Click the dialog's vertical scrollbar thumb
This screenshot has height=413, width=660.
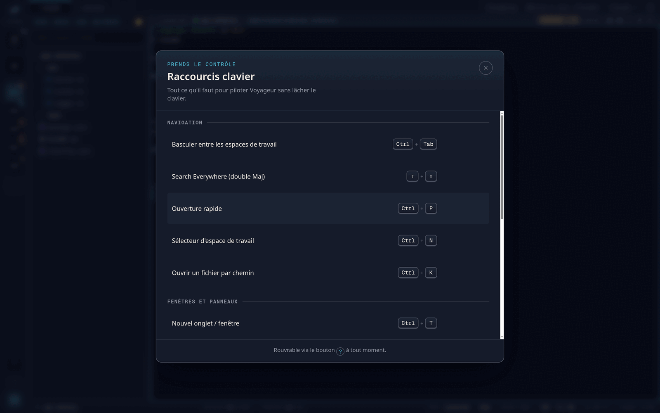pos(502,167)
